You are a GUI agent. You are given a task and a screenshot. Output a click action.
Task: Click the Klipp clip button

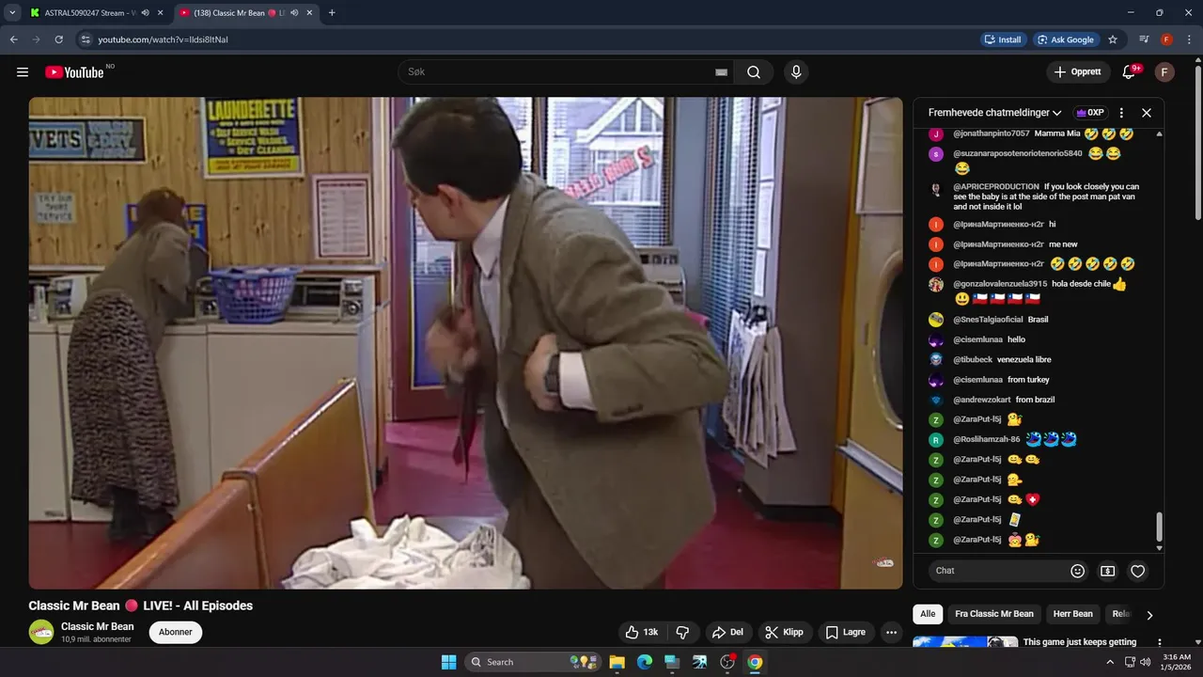tap(784, 633)
